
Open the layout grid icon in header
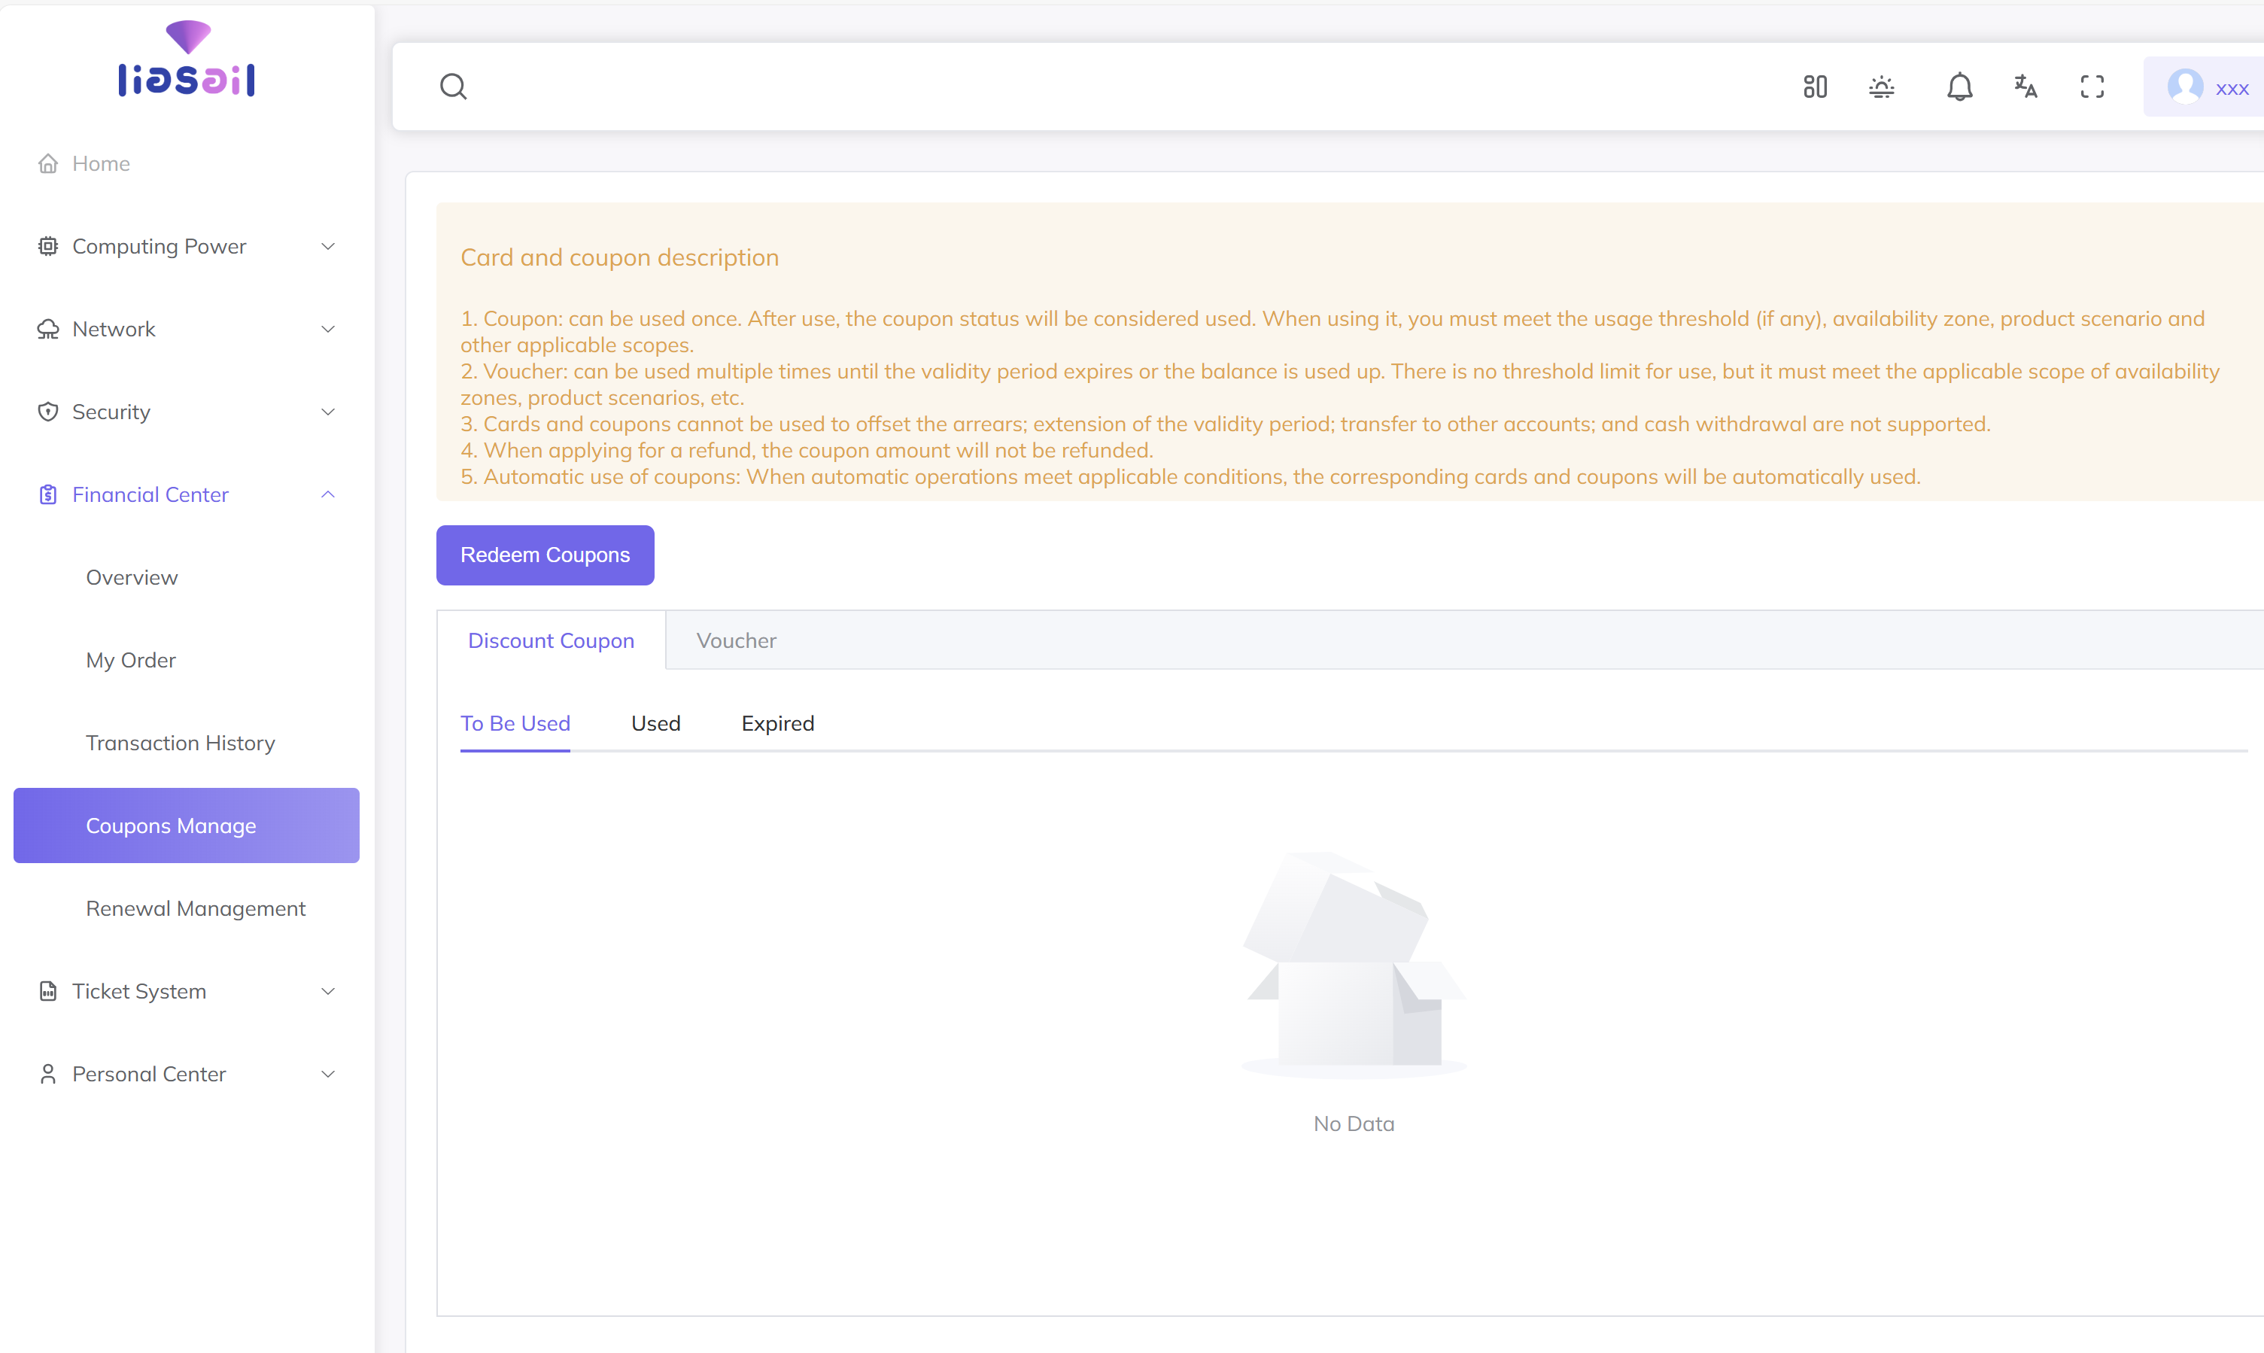pyautogui.click(x=1815, y=87)
